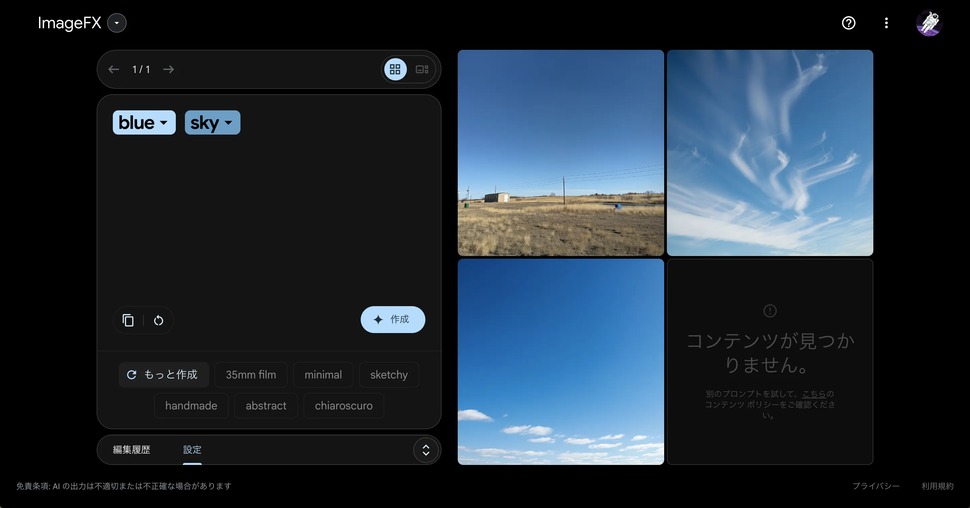Navigate forward with the next arrow
The width and height of the screenshot is (970, 508).
click(x=168, y=69)
